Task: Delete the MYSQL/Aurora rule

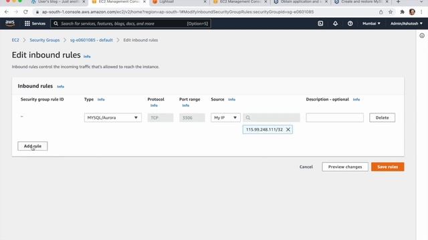Action: click(x=382, y=117)
